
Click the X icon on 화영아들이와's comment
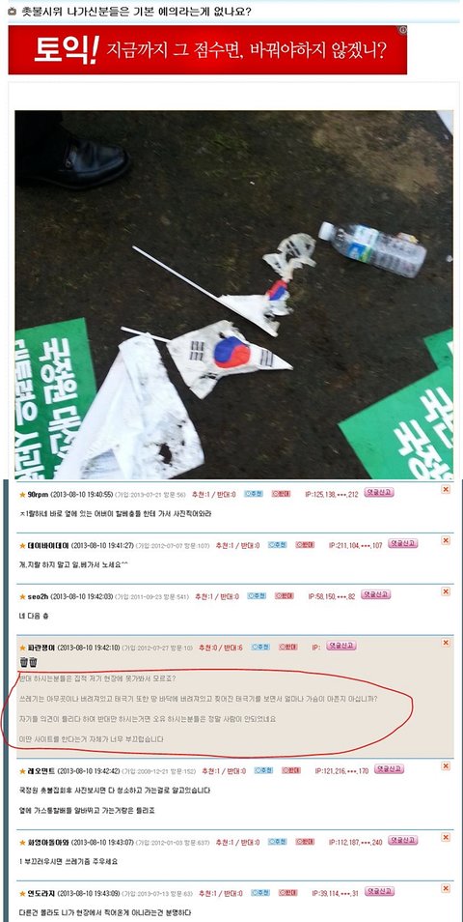click(x=446, y=837)
